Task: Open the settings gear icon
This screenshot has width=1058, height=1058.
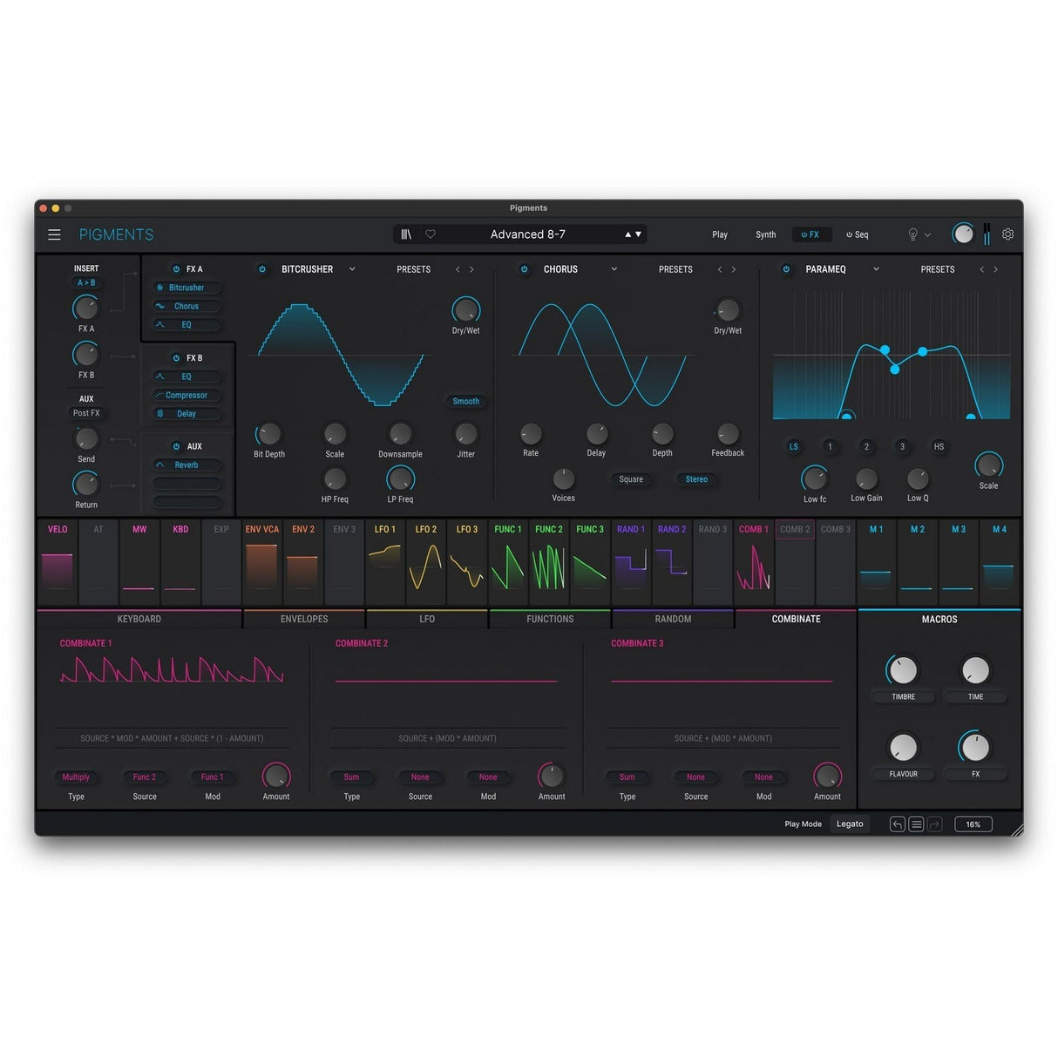Action: pyautogui.click(x=1007, y=234)
